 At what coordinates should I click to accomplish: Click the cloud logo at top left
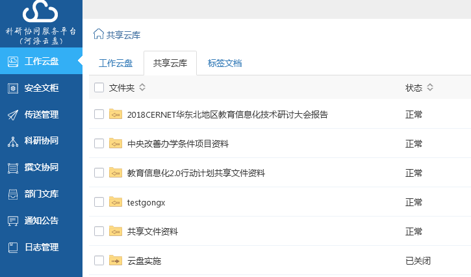coord(40,12)
